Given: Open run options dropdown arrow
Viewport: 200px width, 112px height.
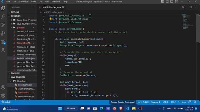Looking at the screenshot, I should tap(186, 7).
